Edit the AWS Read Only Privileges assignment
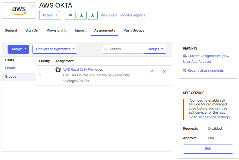Viewport: 239px width, 160px height. (x=152, y=71)
